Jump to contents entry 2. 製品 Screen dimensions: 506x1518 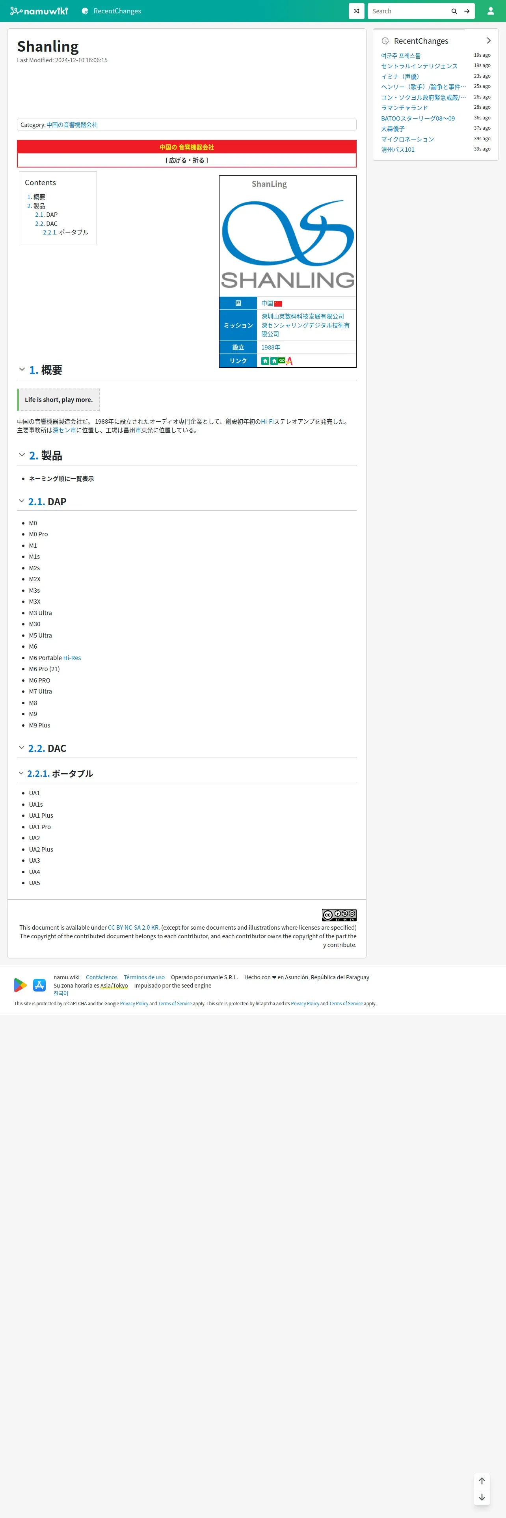pyautogui.click(x=36, y=206)
